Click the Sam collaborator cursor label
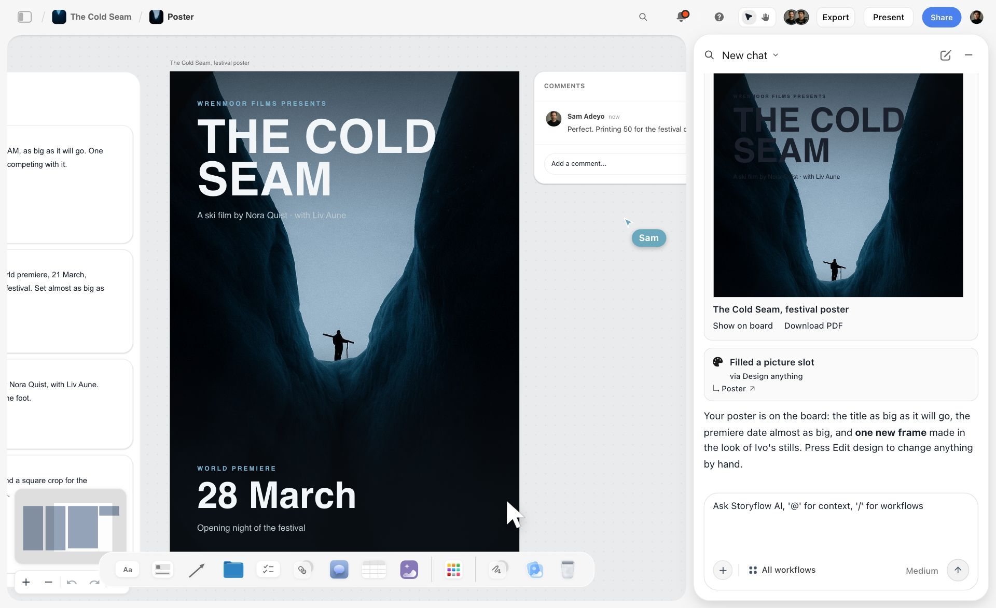The image size is (996, 608). tap(648, 238)
